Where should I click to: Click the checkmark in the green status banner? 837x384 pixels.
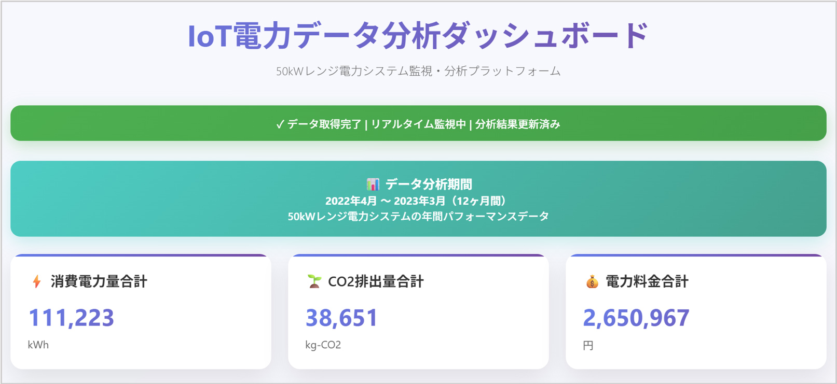pos(280,124)
